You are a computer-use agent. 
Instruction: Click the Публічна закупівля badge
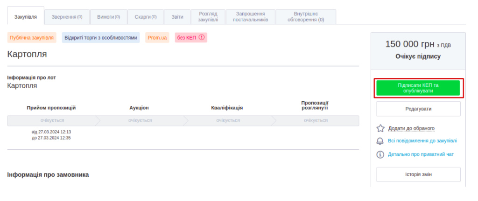click(x=32, y=38)
